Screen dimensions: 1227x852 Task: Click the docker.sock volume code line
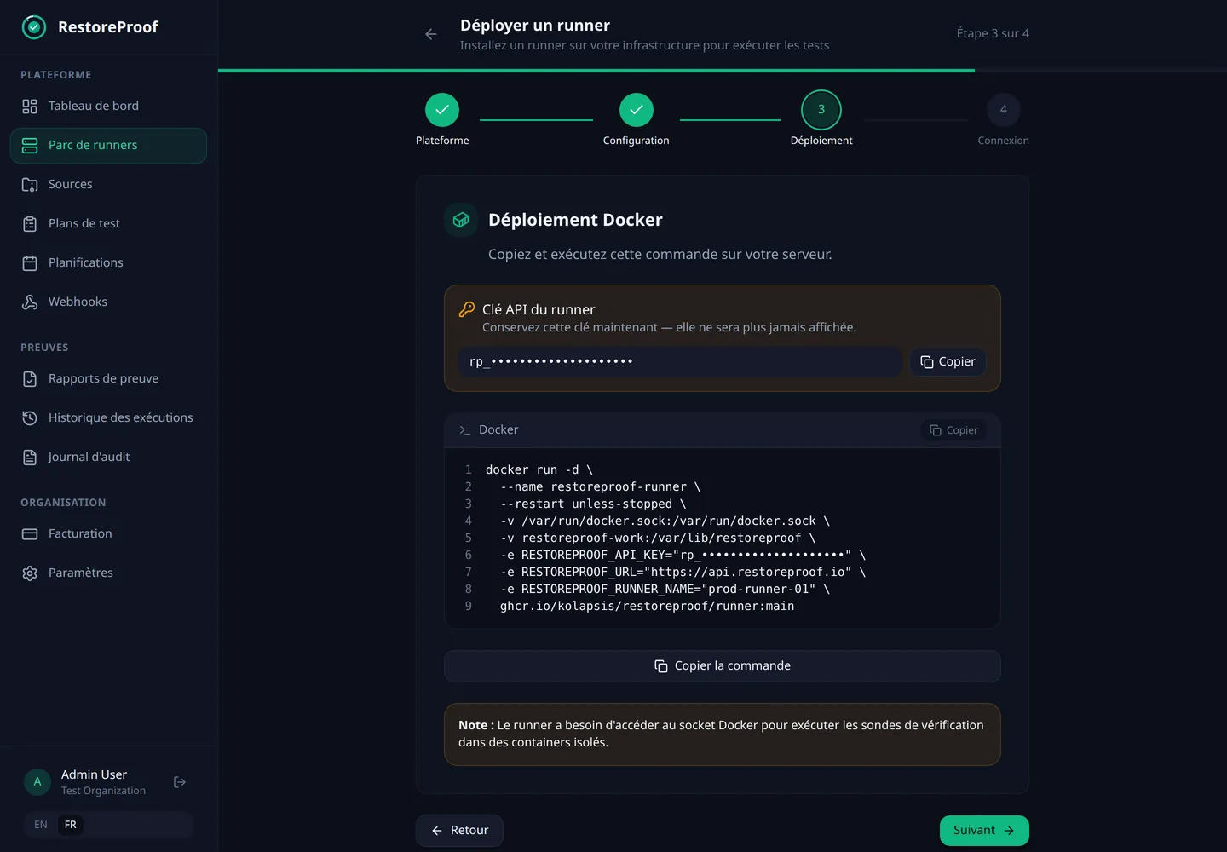pyautogui.click(x=665, y=521)
